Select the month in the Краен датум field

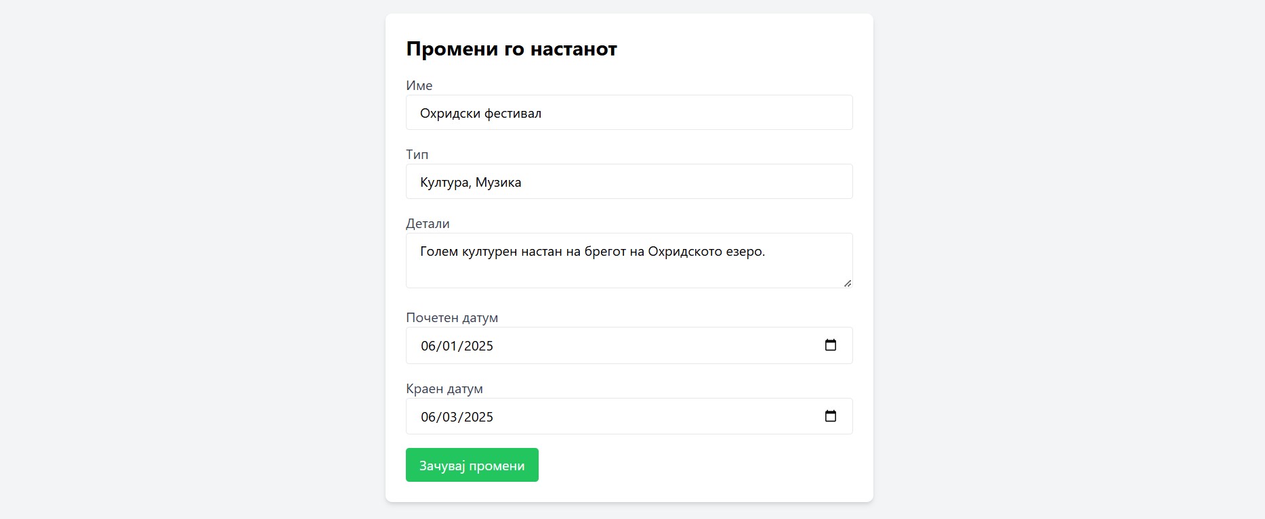(x=429, y=418)
